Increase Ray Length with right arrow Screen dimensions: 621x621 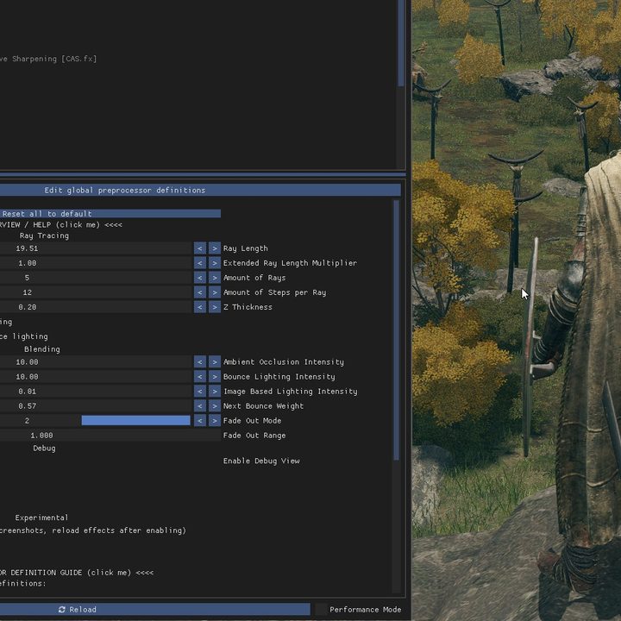click(x=215, y=248)
